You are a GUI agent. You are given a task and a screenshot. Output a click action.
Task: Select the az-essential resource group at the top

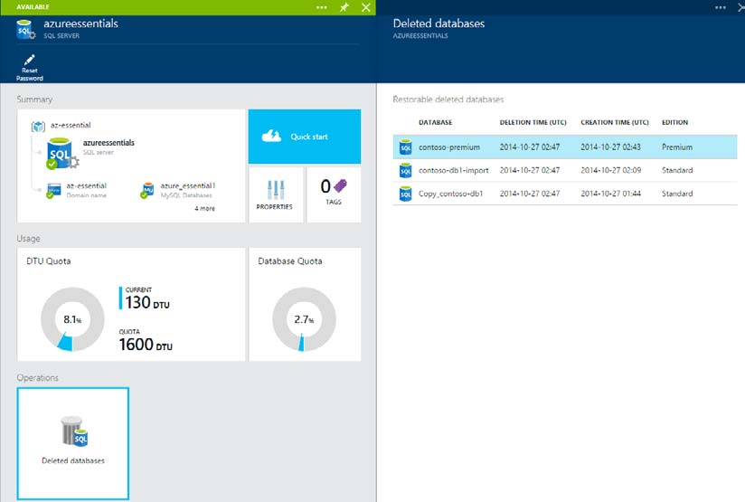point(72,125)
